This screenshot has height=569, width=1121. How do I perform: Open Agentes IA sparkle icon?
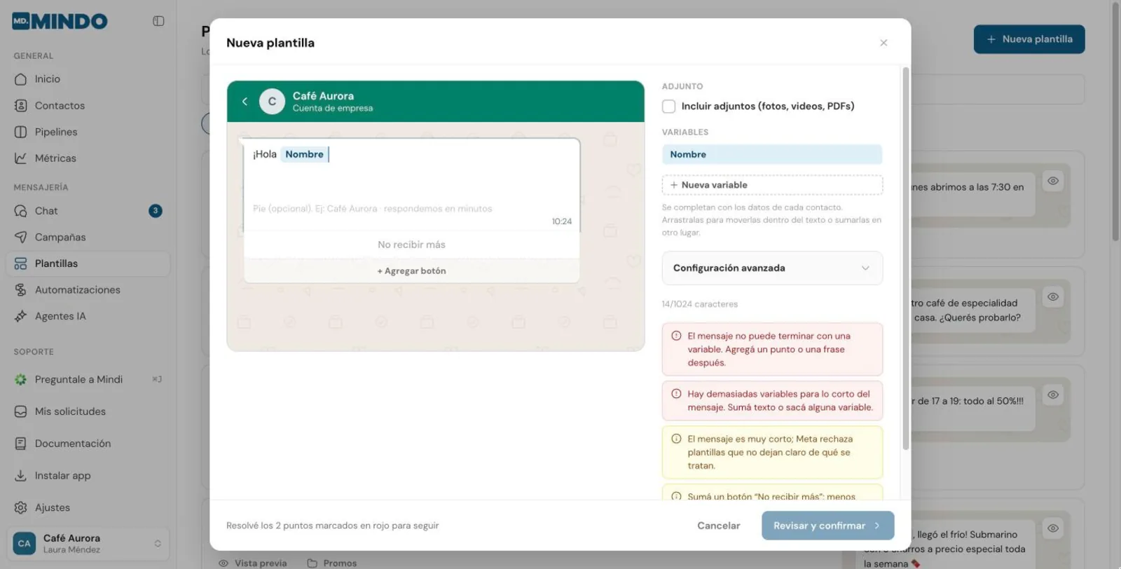point(21,316)
